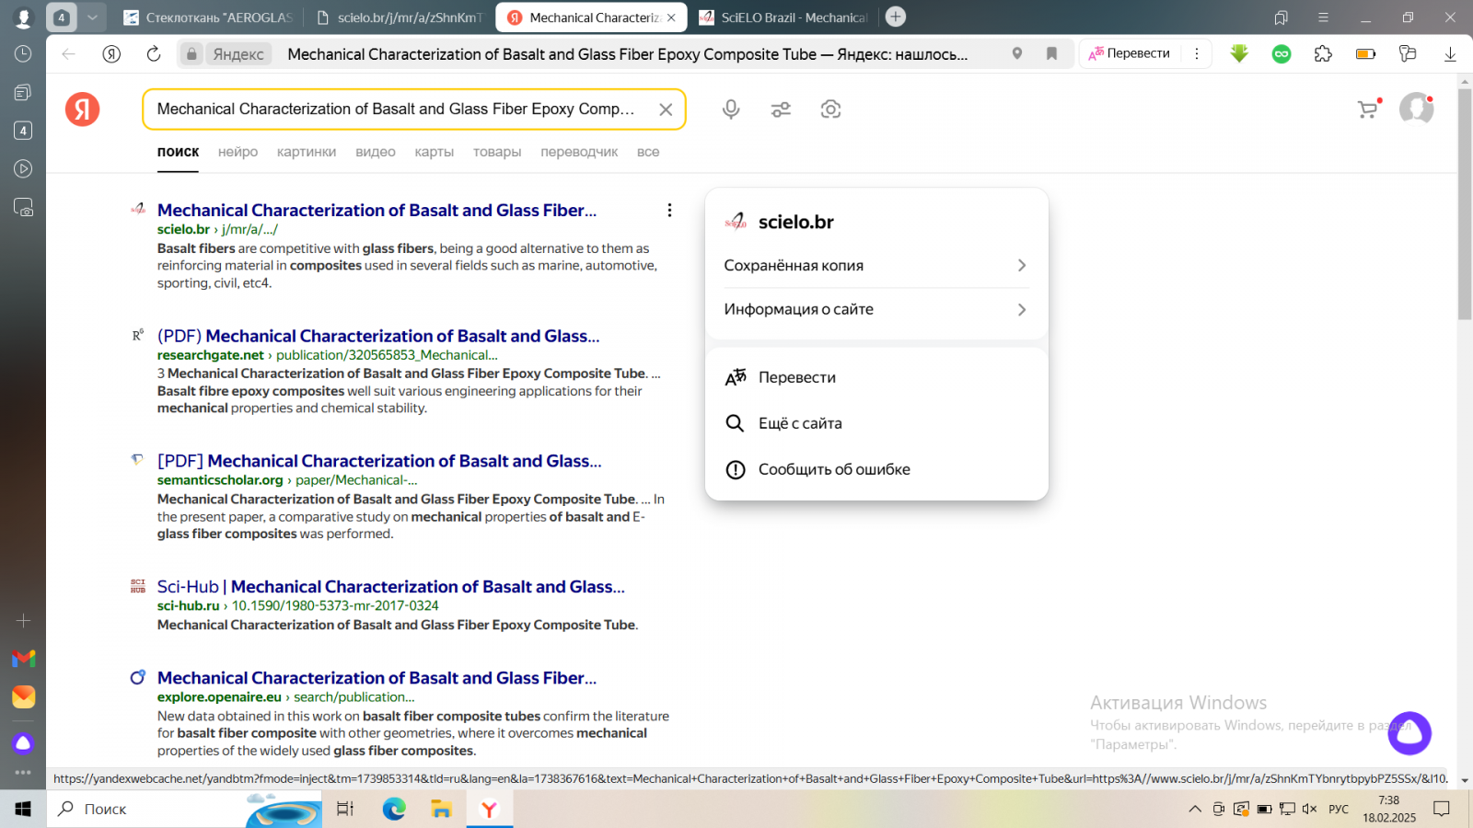
Task: Click the location pin in address bar
Action: (1017, 54)
